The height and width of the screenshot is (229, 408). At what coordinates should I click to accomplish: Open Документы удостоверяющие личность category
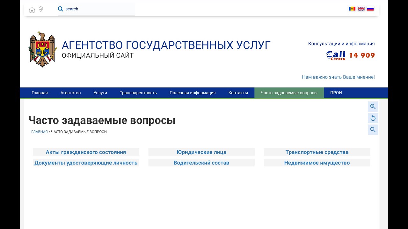click(x=86, y=163)
